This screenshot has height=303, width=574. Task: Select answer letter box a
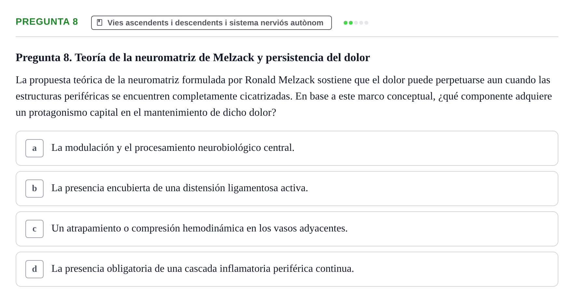pyautogui.click(x=34, y=148)
